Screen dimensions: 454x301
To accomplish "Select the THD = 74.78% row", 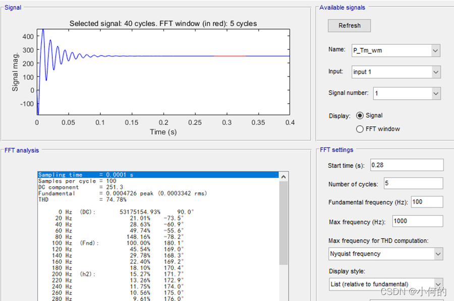I will tap(158, 200).
